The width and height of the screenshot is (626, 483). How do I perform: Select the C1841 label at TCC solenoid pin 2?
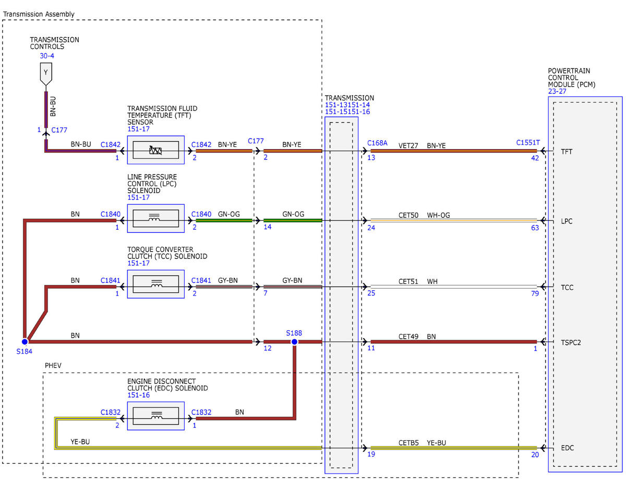tap(201, 280)
